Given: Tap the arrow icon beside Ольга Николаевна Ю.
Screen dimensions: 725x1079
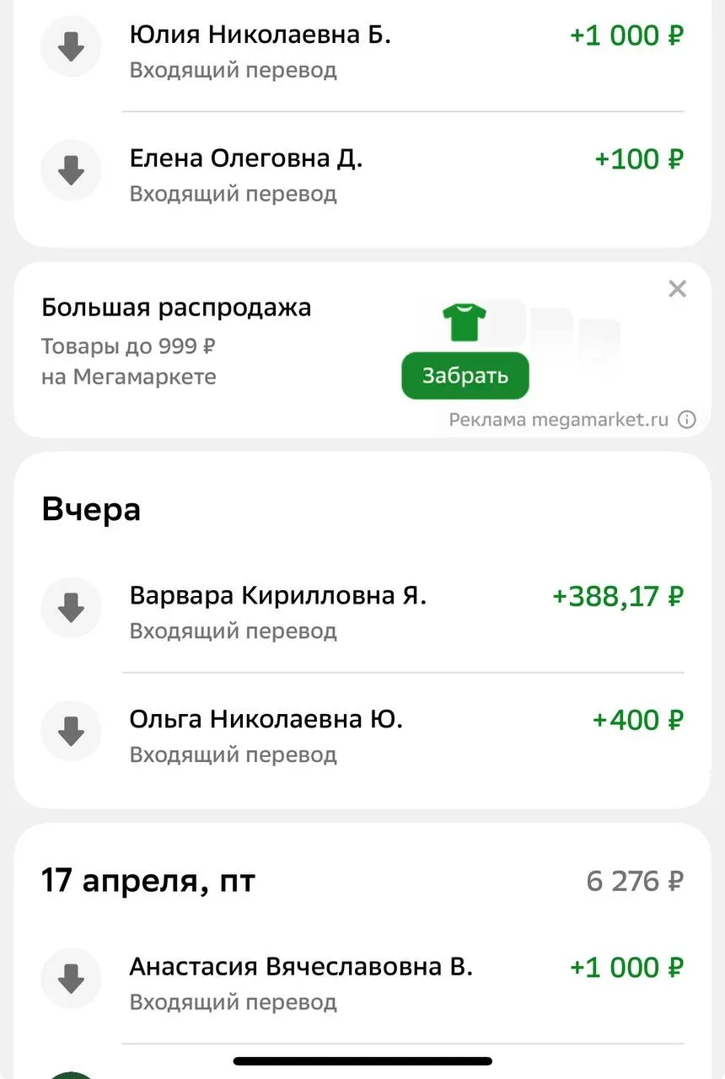Looking at the screenshot, I should 71,731.
